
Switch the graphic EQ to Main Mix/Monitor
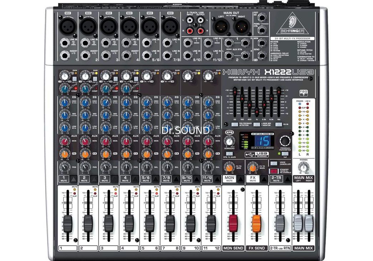(x=257, y=124)
